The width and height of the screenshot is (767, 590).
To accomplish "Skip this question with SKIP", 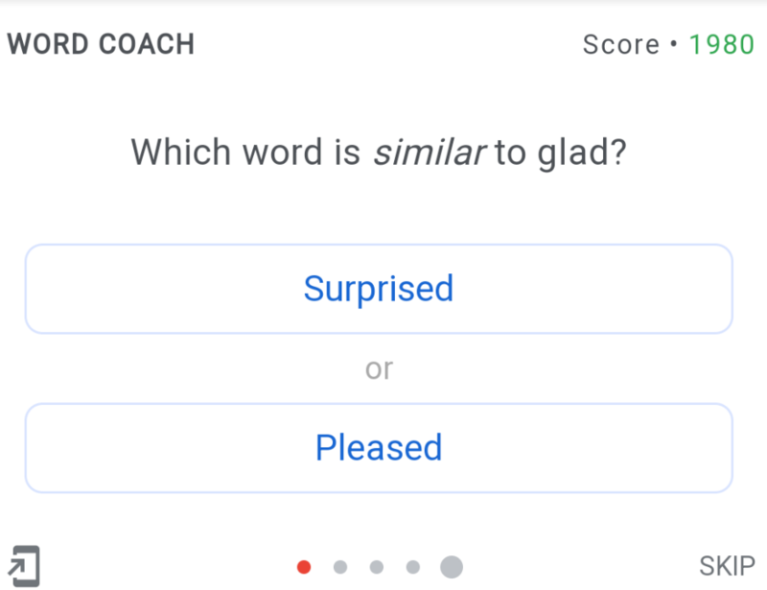I will pos(727,566).
